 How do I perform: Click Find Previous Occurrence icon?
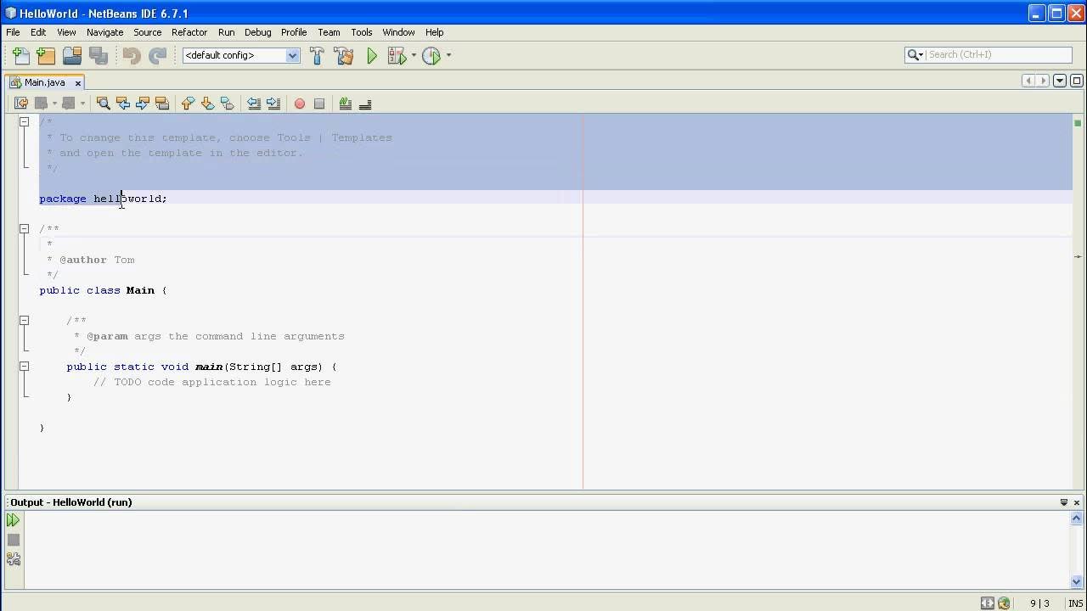(123, 104)
